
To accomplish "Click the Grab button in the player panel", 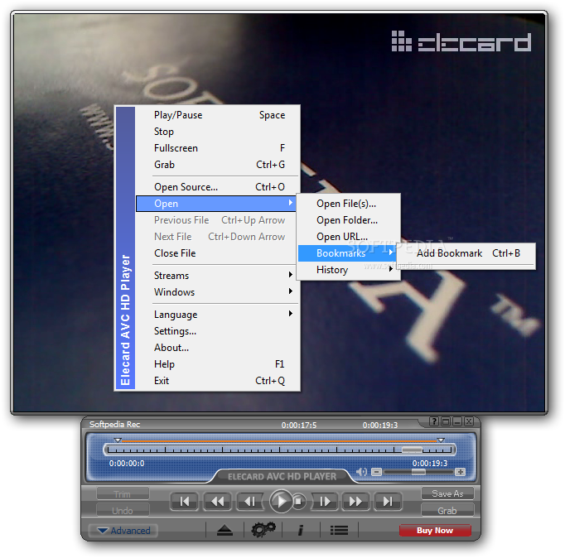I will pyautogui.click(x=447, y=511).
